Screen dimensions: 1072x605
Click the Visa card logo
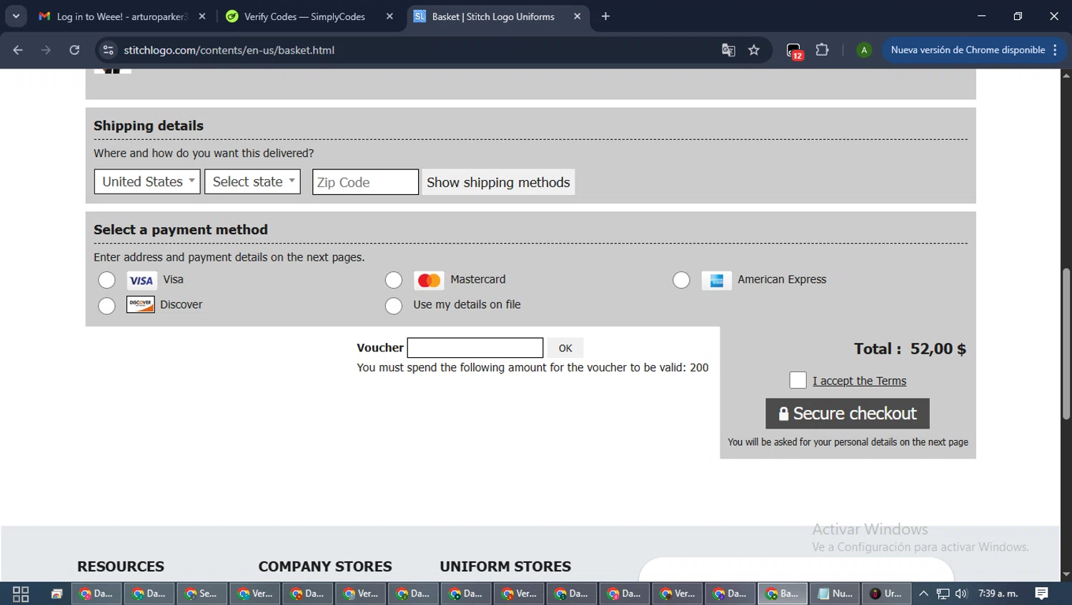coord(142,280)
